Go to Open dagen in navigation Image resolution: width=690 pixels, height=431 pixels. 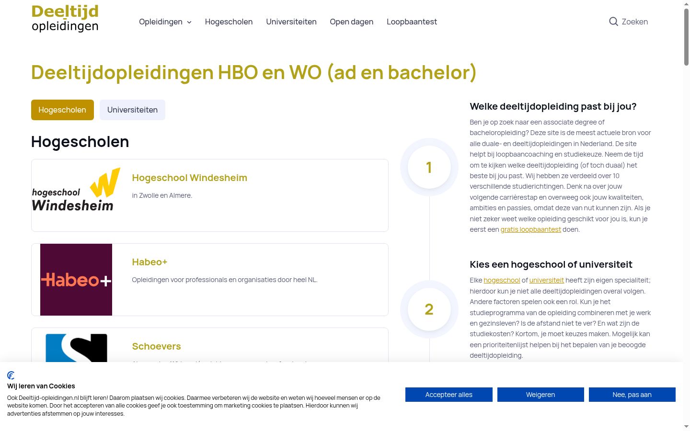pyautogui.click(x=352, y=22)
